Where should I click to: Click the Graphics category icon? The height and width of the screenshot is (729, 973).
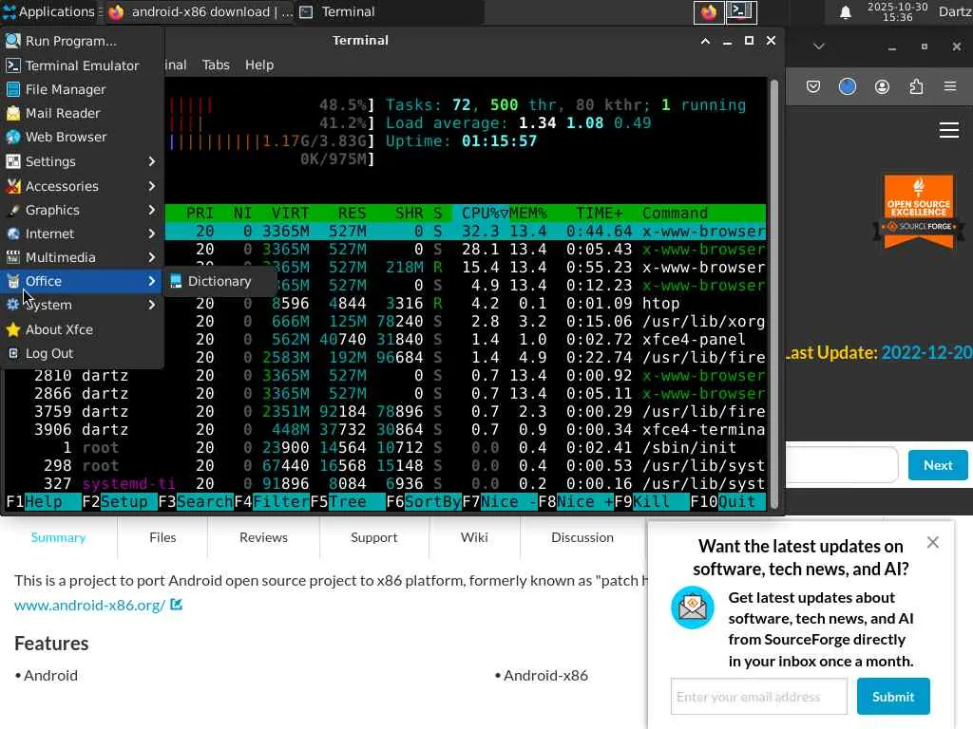[13, 210]
